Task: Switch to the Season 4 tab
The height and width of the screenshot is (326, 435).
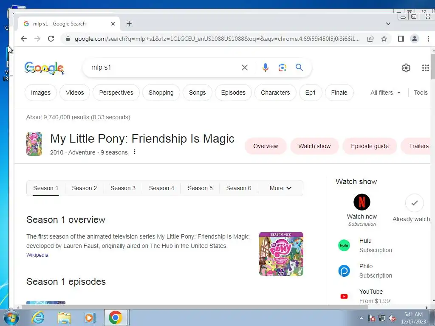Action: point(161,188)
